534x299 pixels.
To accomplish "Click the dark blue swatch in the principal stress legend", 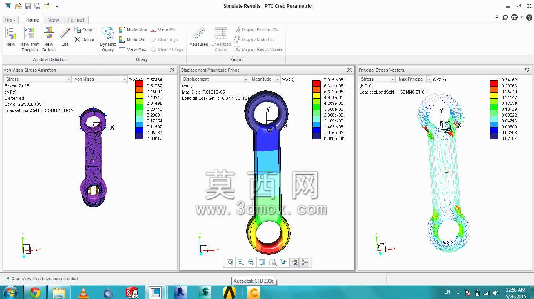I will pyautogui.click(x=494, y=136).
